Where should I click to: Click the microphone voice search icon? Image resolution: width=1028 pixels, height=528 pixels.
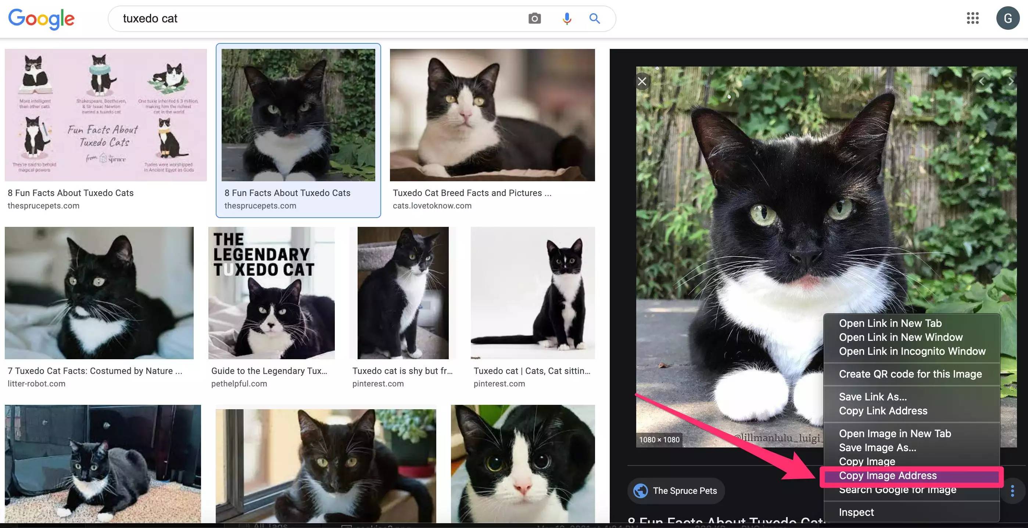(x=567, y=18)
